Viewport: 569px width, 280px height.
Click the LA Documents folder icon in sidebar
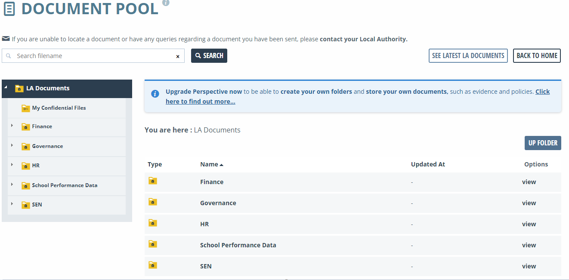point(19,88)
